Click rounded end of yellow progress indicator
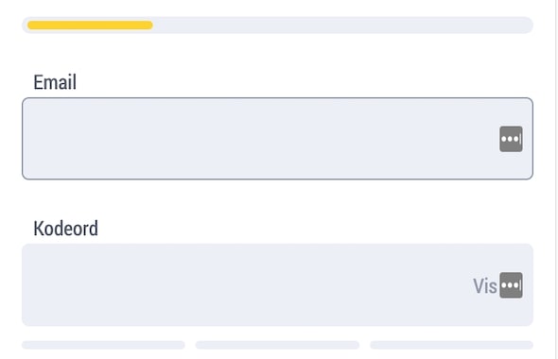The width and height of the screenshot is (558, 359). 149,25
